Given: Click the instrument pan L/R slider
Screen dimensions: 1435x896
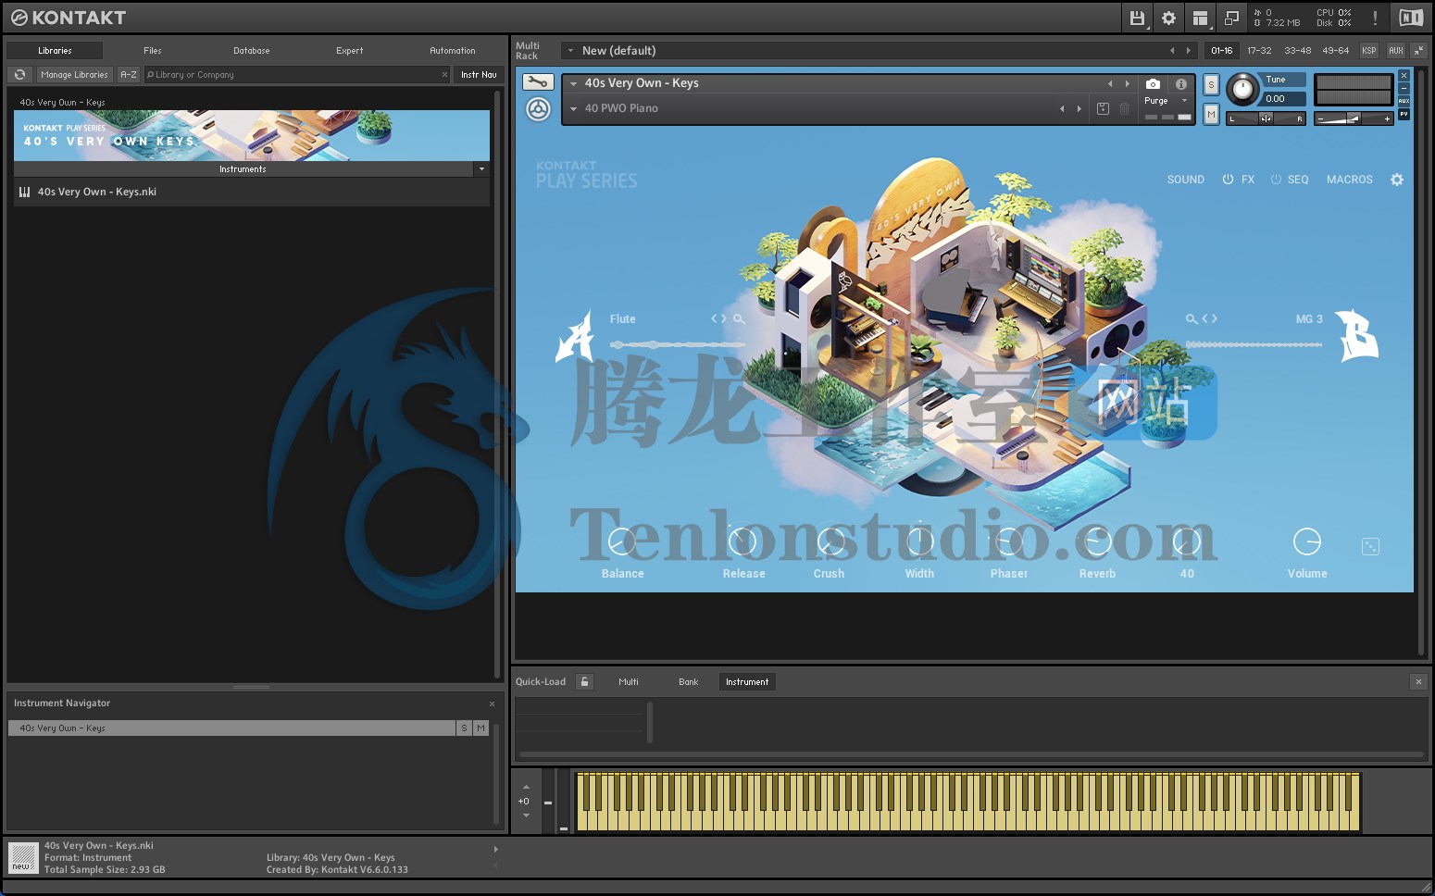Looking at the screenshot, I should point(1266,118).
